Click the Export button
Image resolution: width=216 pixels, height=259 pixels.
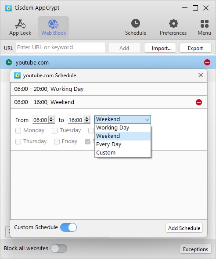pos(195,48)
